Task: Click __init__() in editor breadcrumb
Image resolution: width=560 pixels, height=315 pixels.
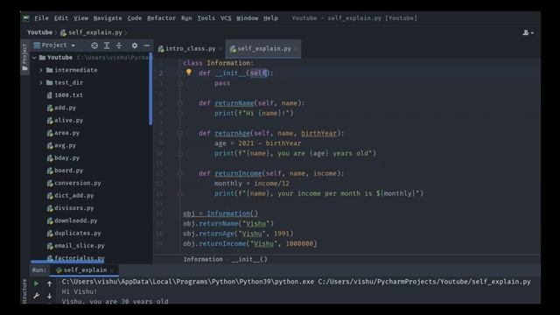Action: (x=249, y=259)
